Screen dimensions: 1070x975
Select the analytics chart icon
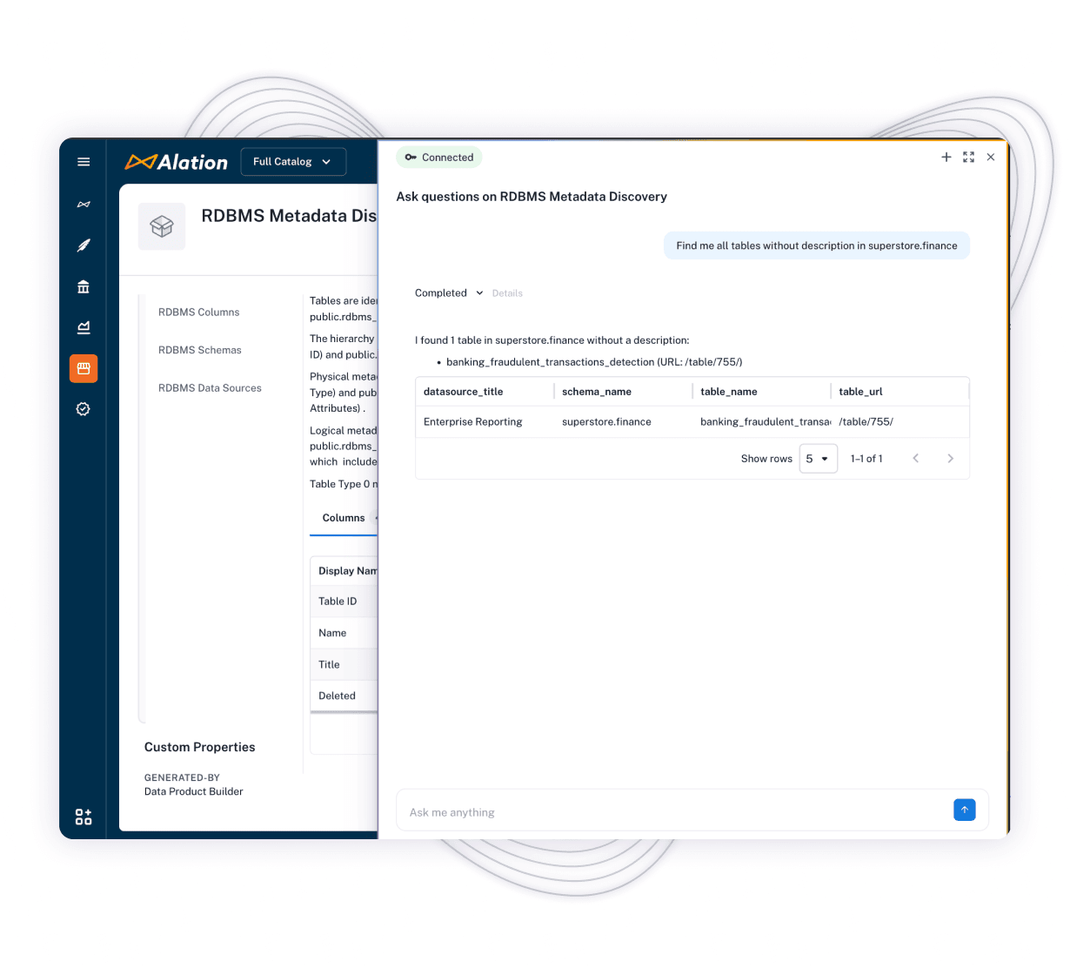pos(84,327)
